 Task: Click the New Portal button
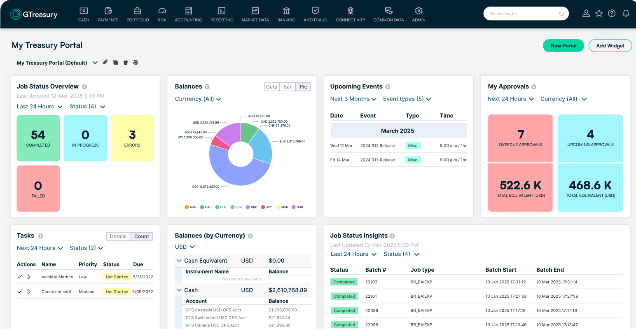pyautogui.click(x=563, y=46)
